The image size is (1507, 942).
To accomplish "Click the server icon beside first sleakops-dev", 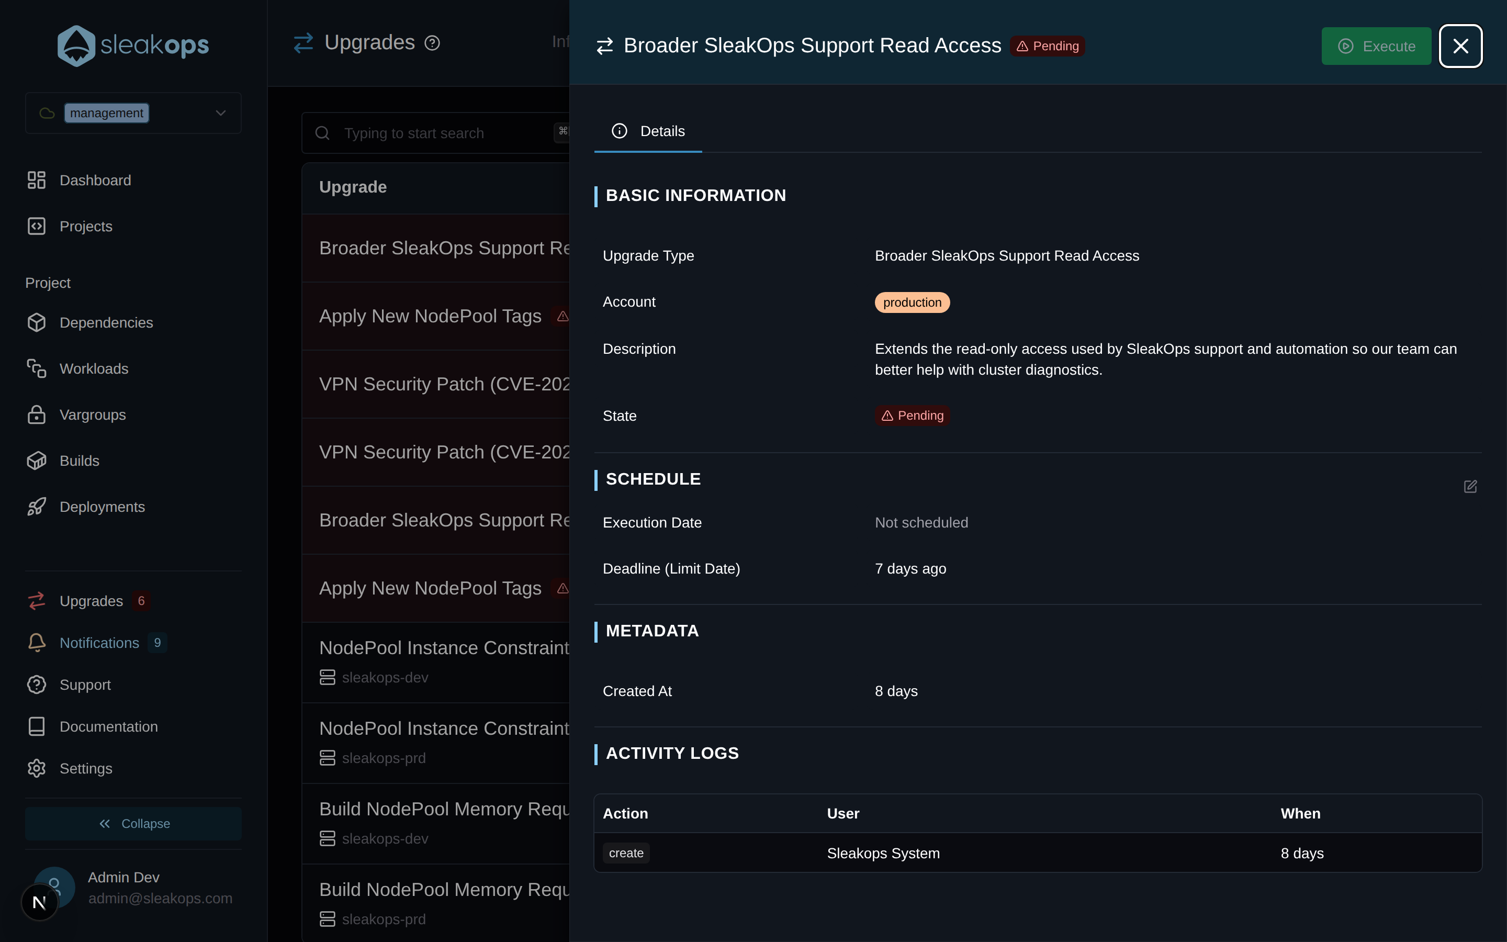I will tap(328, 677).
